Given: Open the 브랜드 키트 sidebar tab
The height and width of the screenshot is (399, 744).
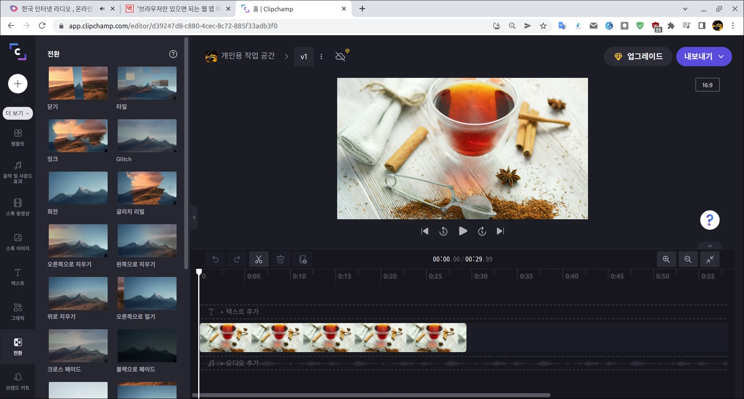Looking at the screenshot, I should click(x=18, y=382).
